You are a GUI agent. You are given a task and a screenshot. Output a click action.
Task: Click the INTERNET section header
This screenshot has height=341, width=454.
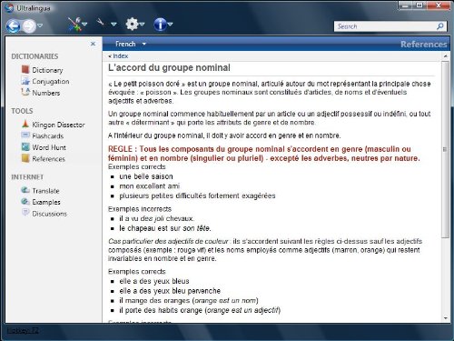tap(27, 176)
